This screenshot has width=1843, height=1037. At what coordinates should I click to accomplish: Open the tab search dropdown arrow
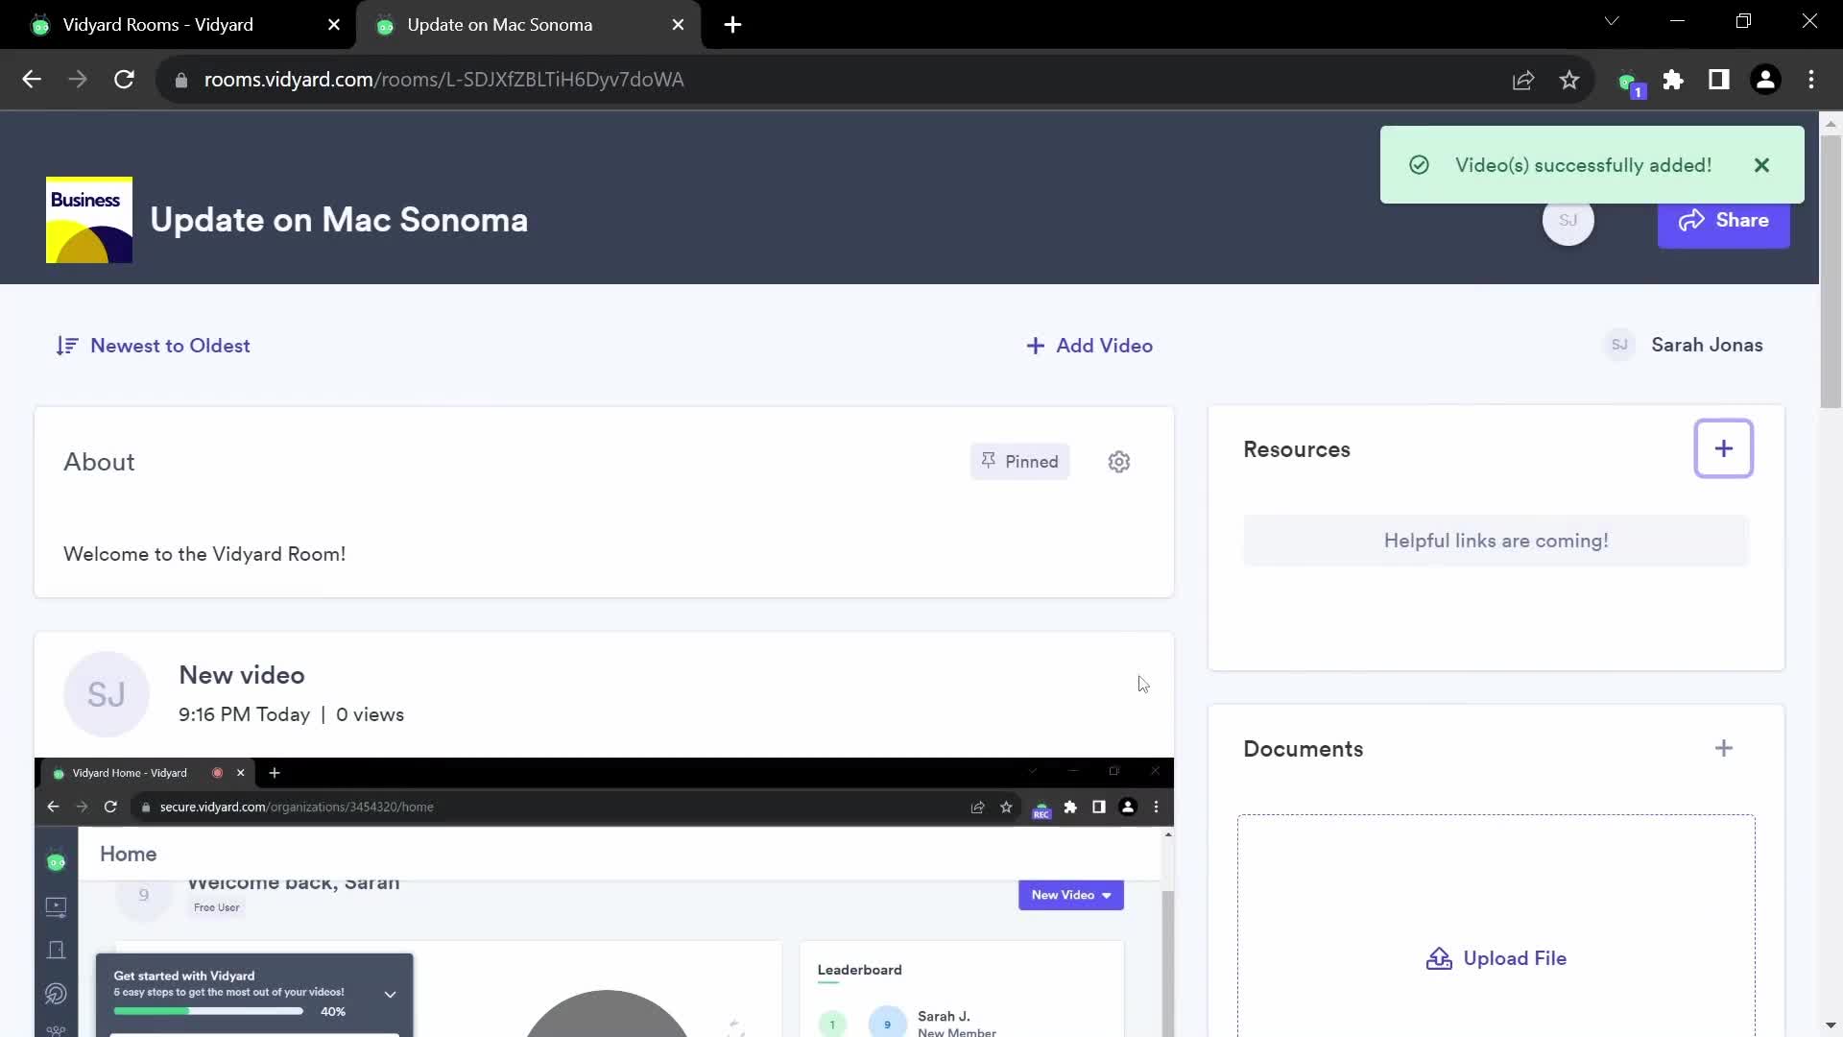1612,21
